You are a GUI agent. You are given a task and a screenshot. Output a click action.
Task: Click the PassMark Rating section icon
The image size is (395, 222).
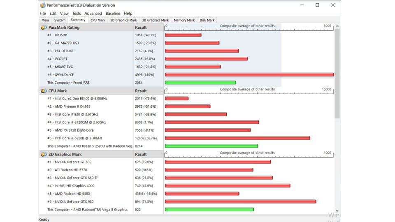(x=44, y=28)
